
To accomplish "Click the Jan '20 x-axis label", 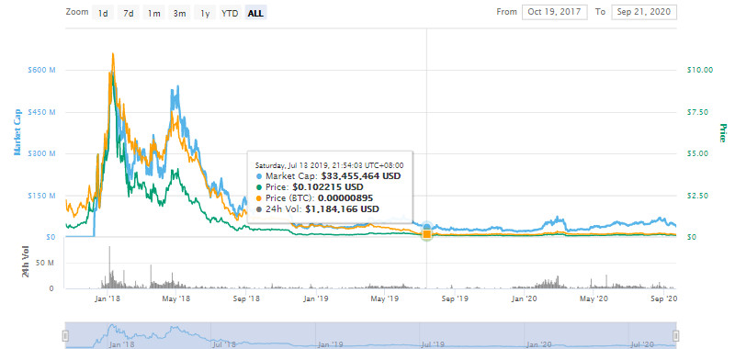I will pyautogui.click(x=524, y=298).
